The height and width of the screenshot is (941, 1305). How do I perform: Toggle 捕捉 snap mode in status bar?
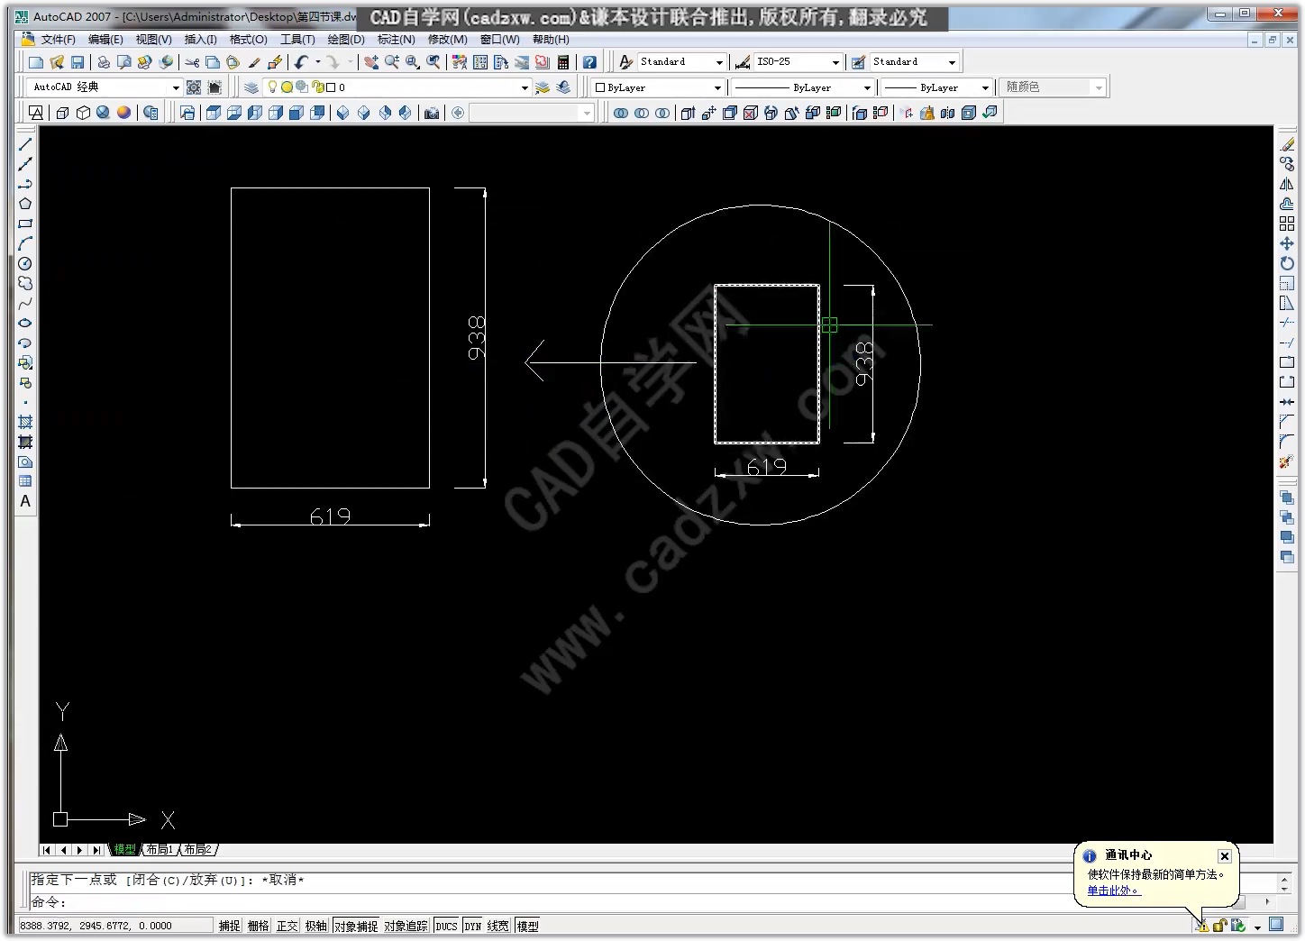coord(230,926)
